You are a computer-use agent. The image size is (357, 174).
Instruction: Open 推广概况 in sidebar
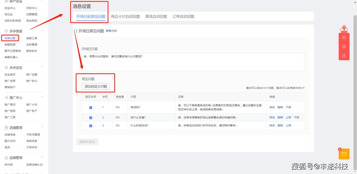click(x=10, y=105)
